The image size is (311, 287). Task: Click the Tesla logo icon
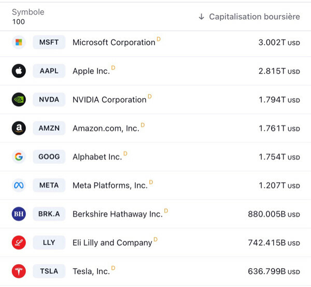click(19, 271)
